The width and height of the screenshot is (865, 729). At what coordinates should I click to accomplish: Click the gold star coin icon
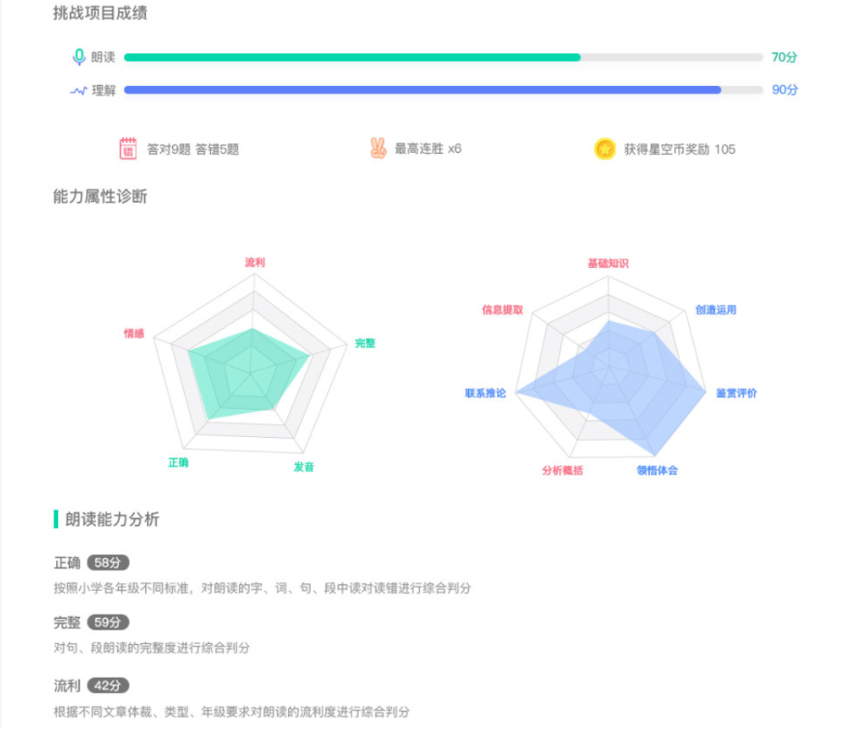605,149
